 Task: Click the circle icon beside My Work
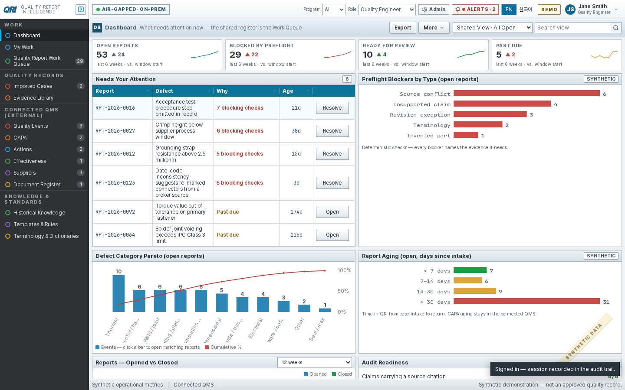point(8,47)
